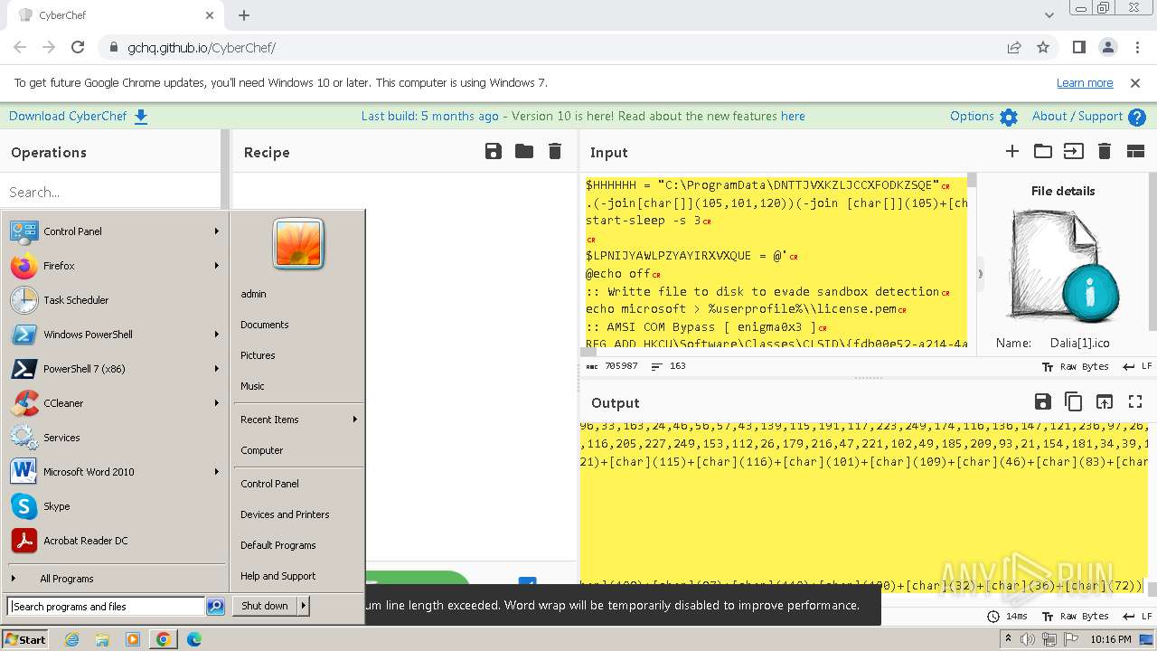Focus the Search programs and files box
The height and width of the screenshot is (651, 1157).
[x=106, y=607]
